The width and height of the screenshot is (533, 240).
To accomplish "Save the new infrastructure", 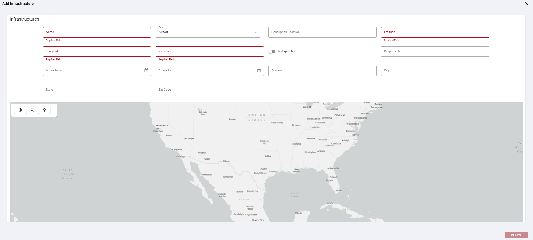I will pyautogui.click(x=516, y=235).
